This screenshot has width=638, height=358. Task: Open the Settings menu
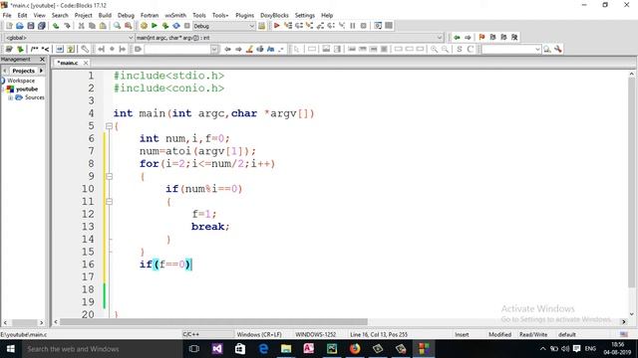tap(305, 15)
